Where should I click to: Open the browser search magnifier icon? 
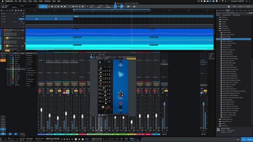[251, 11]
